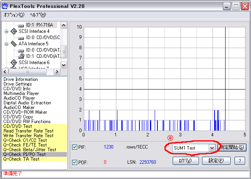Open CD/DVD RW Functions

click(x=27, y=122)
